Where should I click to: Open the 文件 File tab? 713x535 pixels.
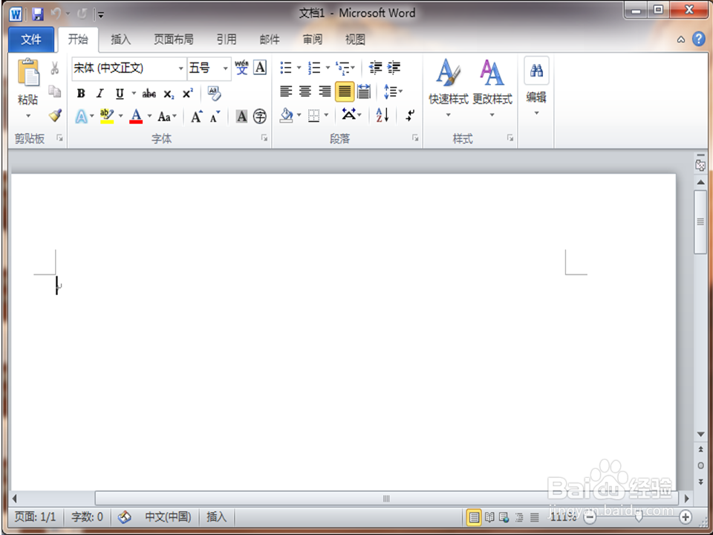(31, 39)
